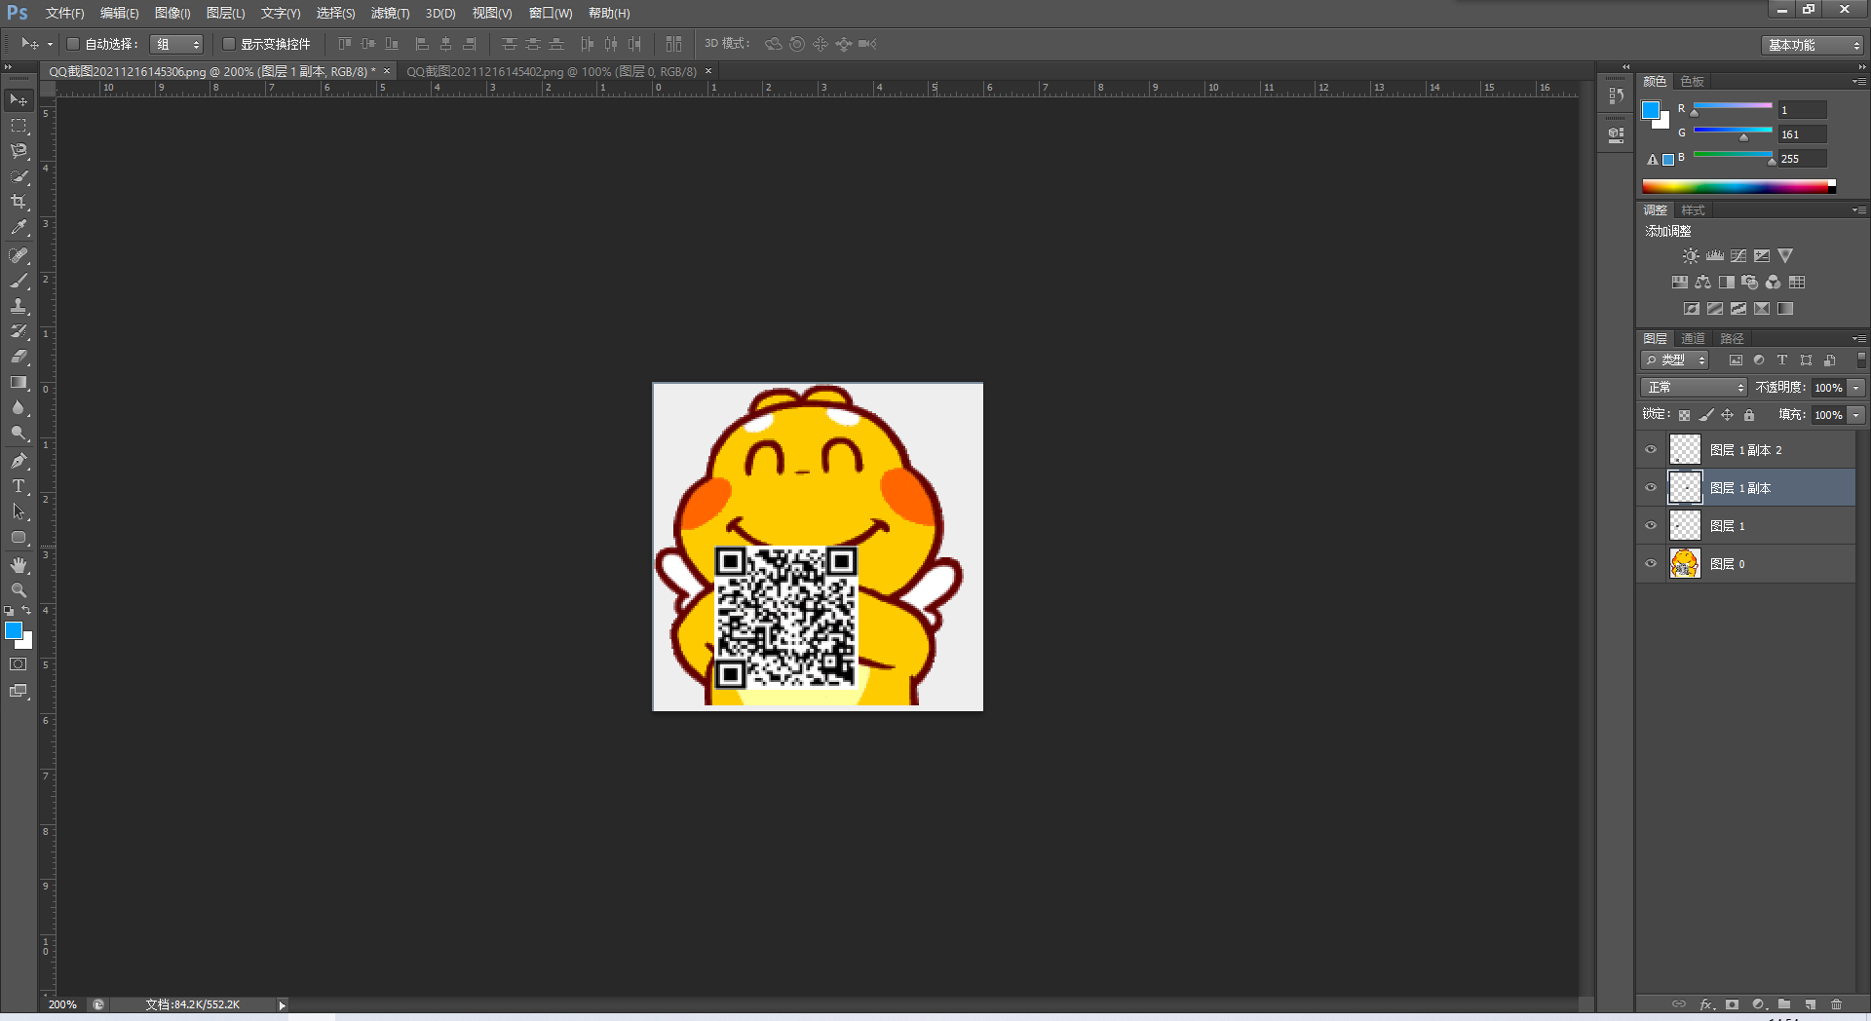Open the Curves adjustment from the Adjustments panel
This screenshot has width=1871, height=1021.
click(1737, 255)
